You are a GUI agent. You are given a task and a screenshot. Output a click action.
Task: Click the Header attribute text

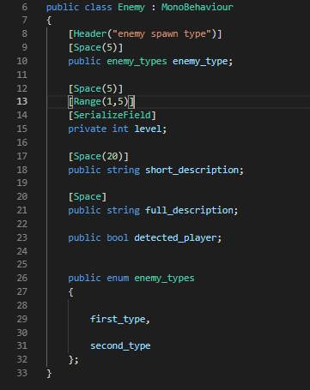tap(90, 34)
